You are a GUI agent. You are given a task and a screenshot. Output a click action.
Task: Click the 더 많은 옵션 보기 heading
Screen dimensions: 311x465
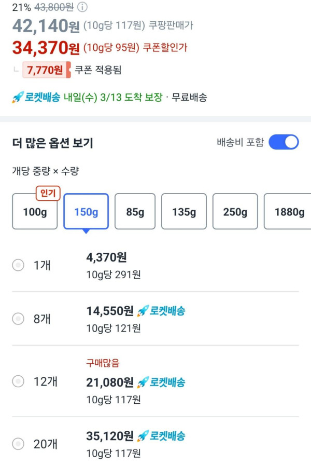click(x=53, y=143)
